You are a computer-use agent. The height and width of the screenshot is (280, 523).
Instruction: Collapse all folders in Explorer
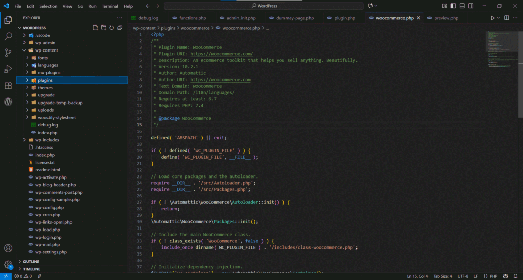(x=120, y=28)
